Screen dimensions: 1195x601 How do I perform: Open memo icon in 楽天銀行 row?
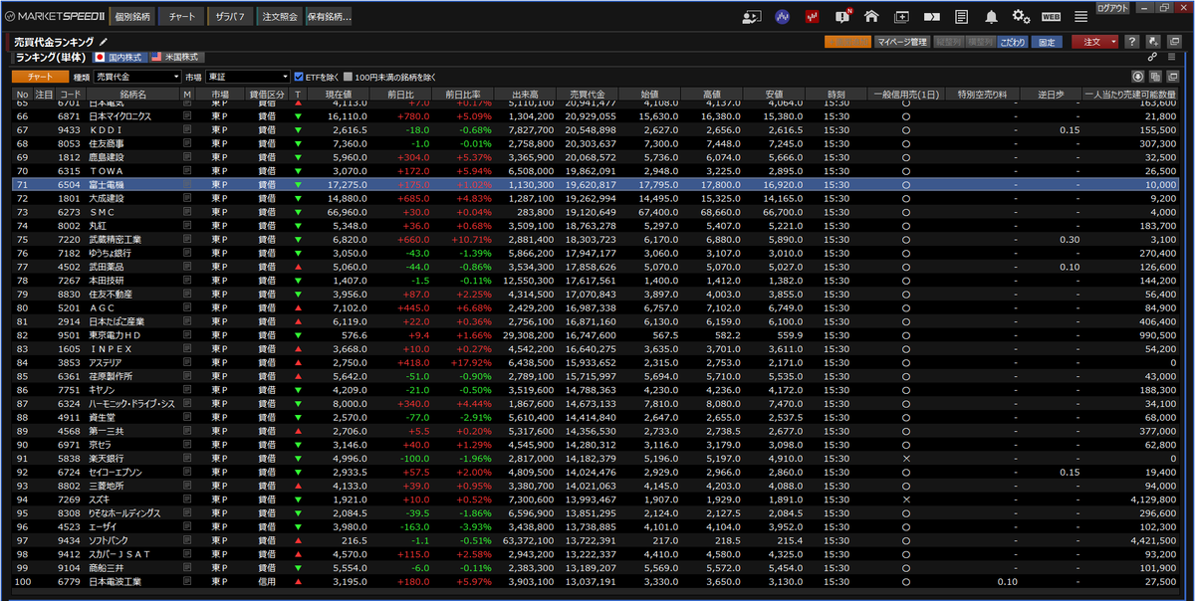187,458
